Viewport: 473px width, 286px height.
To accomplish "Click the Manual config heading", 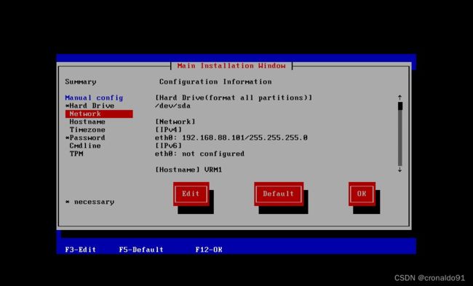I will (94, 98).
